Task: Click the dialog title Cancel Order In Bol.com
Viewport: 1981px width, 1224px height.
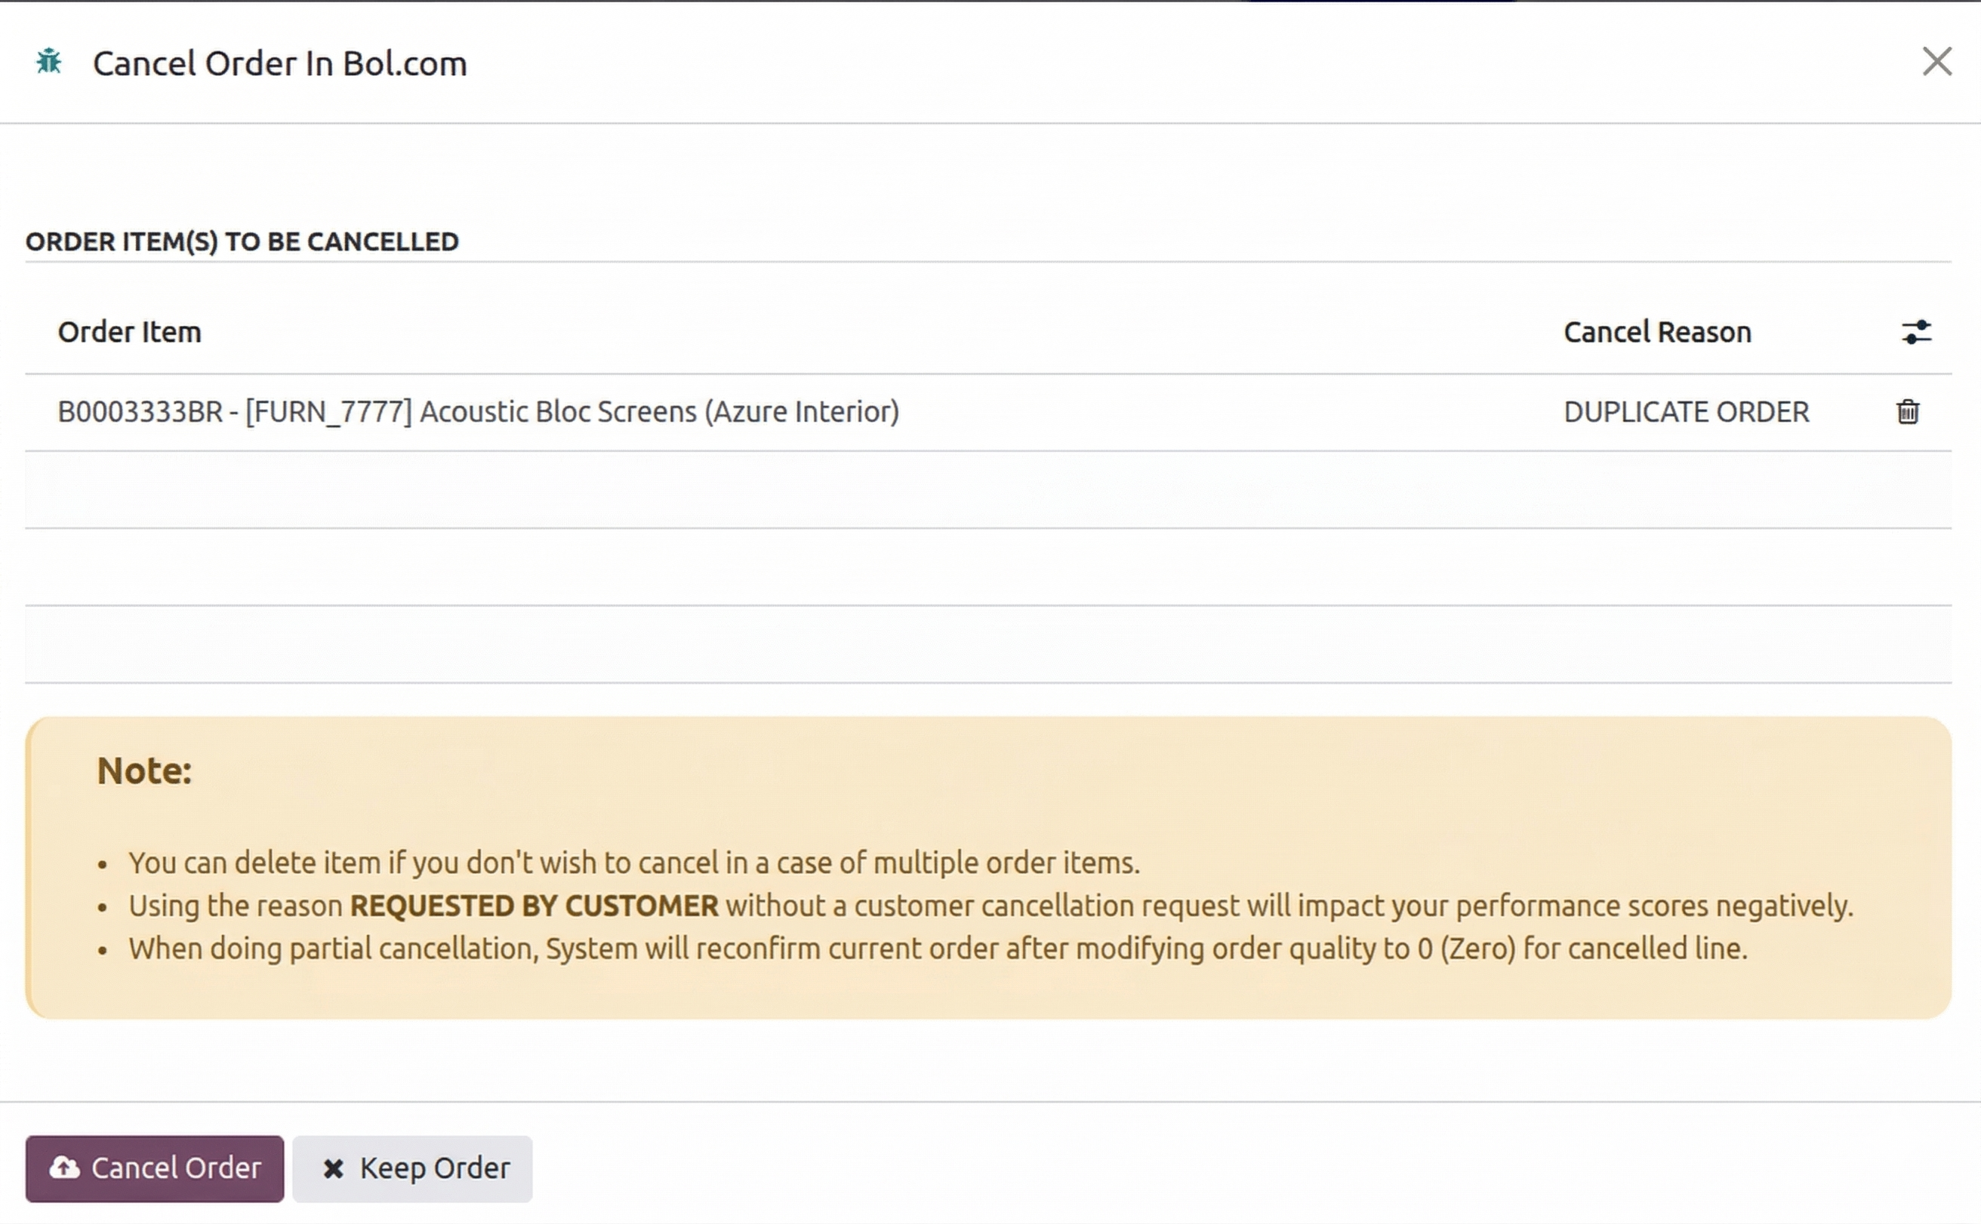Action: [279, 63]
